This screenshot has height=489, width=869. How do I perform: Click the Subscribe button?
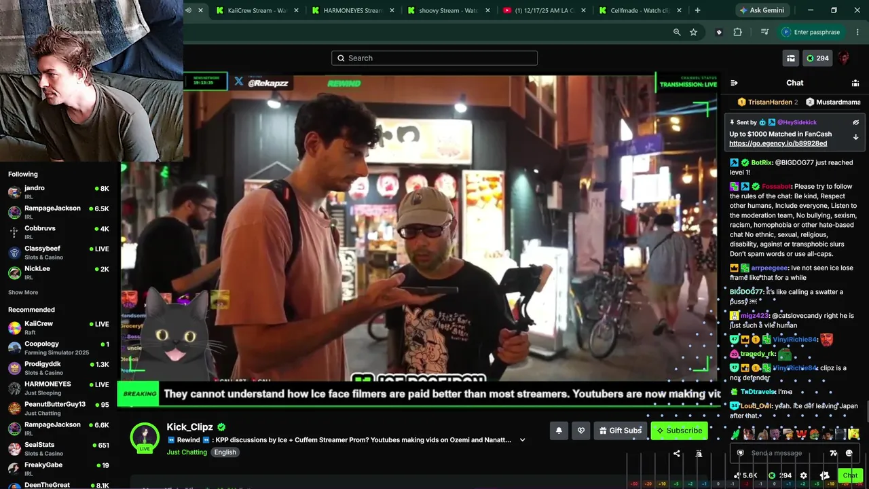[x=679, y=431]
